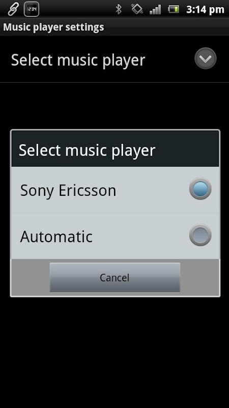Choose the Sony Ericsson list option

(x=115, y=190)
